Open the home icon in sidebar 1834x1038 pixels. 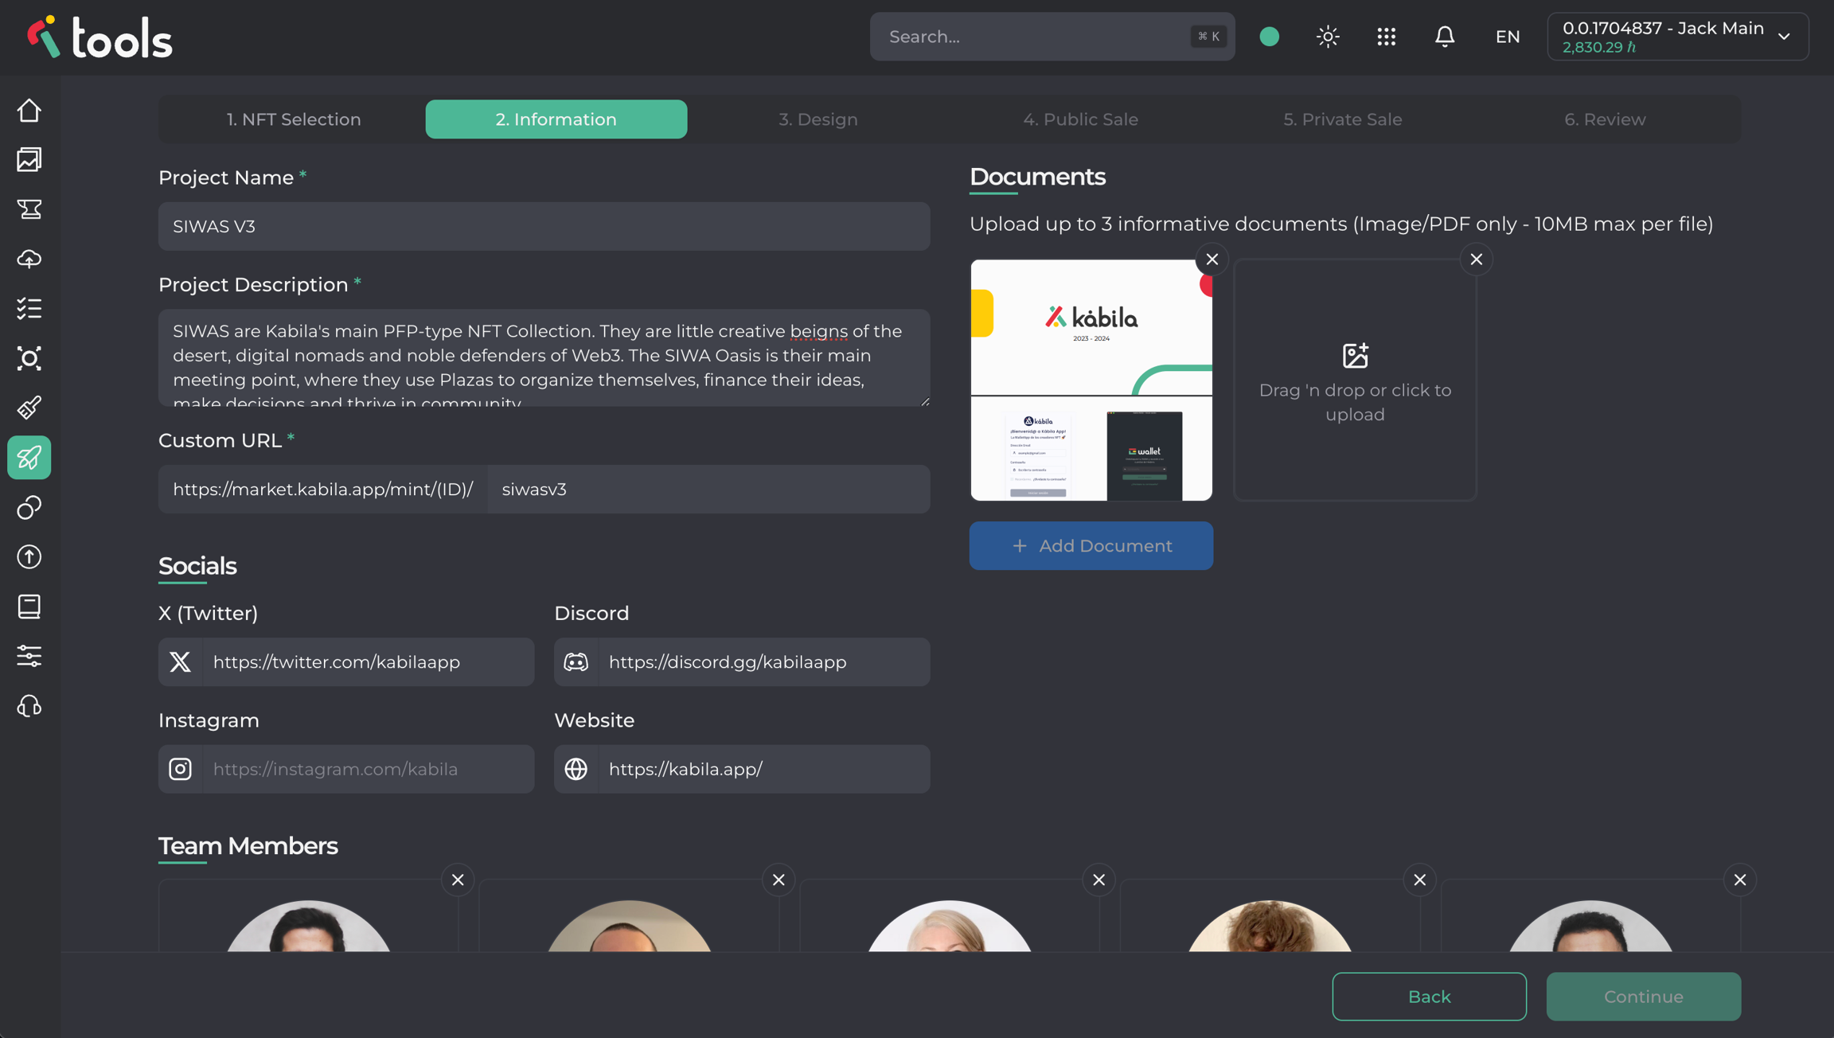click(29, 111)
